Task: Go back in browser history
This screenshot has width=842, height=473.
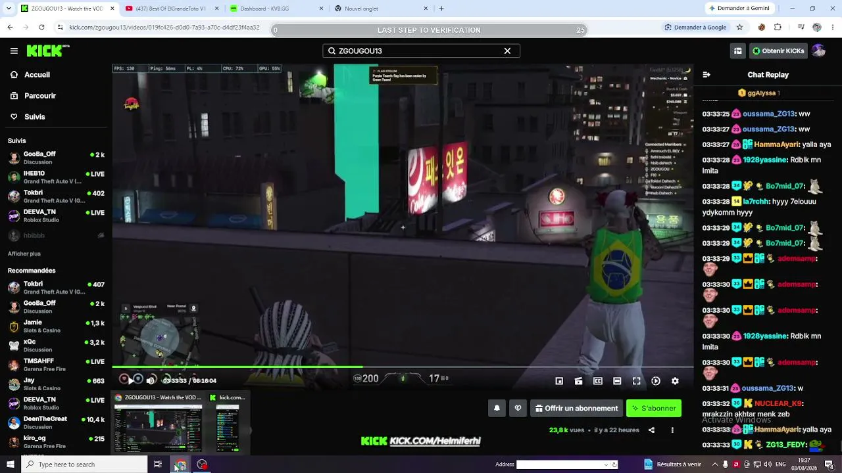Action: pyautogui.click(x=10, y=28)
